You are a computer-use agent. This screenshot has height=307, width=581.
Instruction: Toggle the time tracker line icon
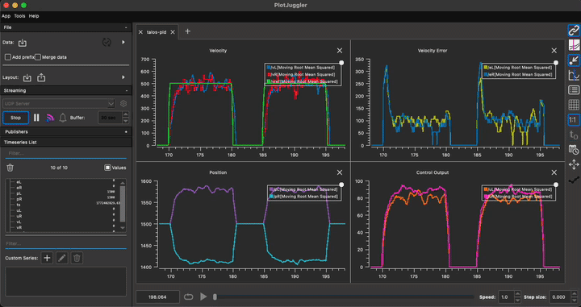574,45
